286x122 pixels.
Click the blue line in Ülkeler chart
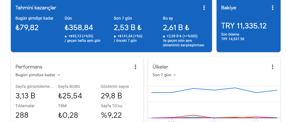tap(214, 90)
